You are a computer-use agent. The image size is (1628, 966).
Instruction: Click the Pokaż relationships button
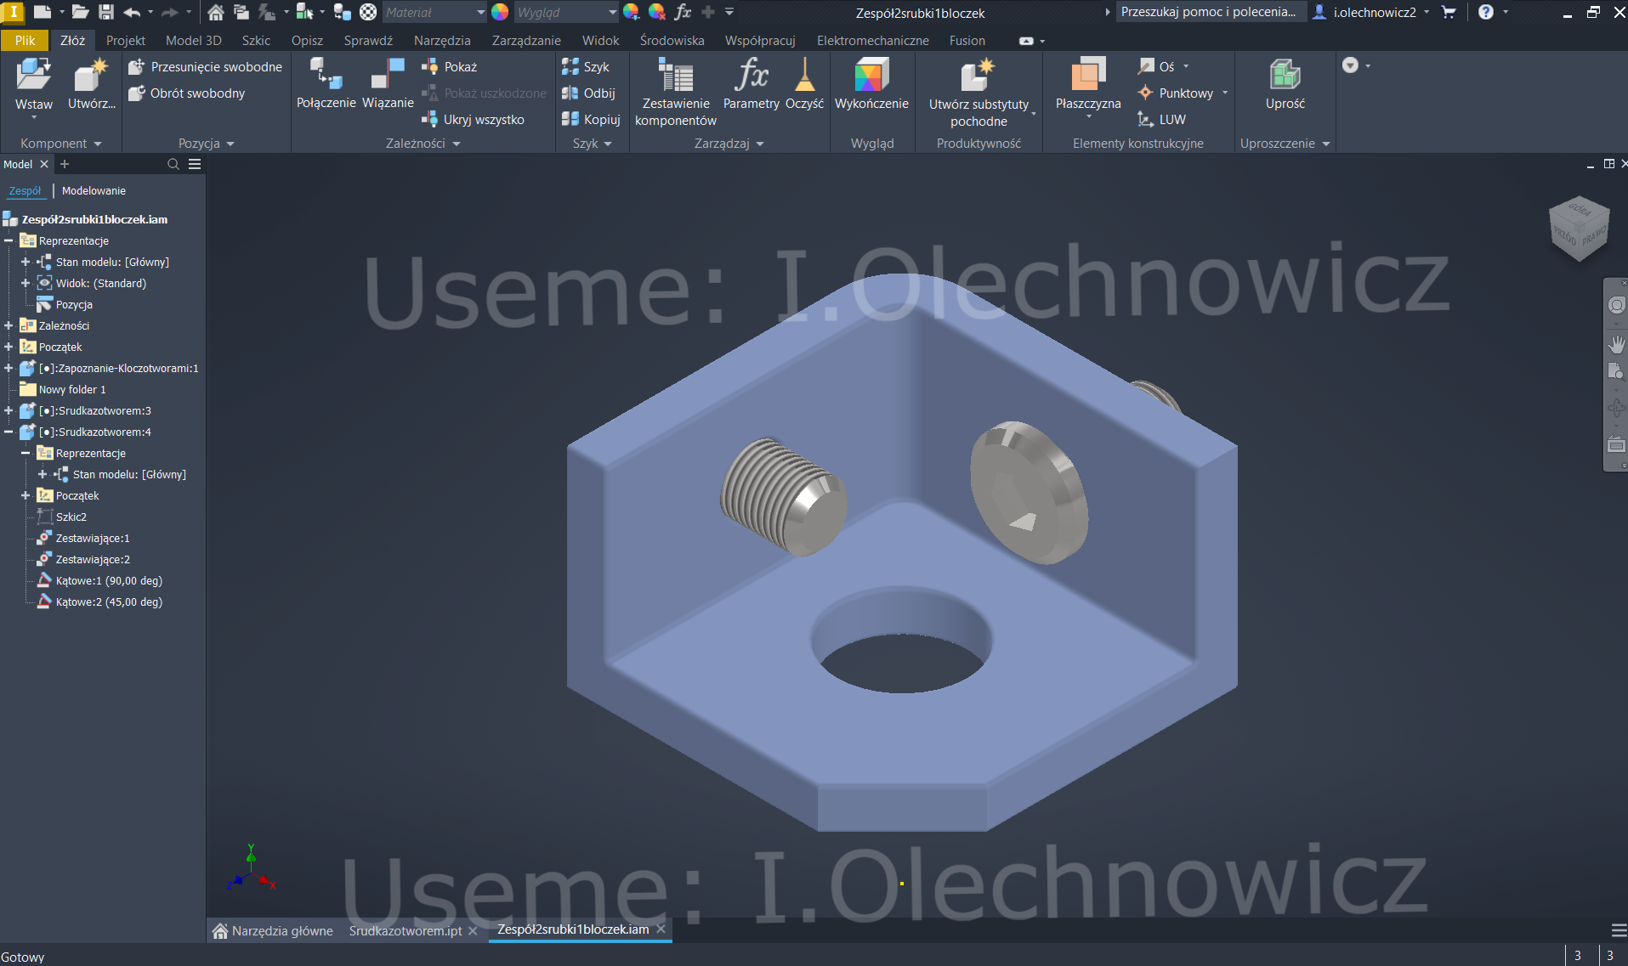pyautogui.click(x=450, y=66)
